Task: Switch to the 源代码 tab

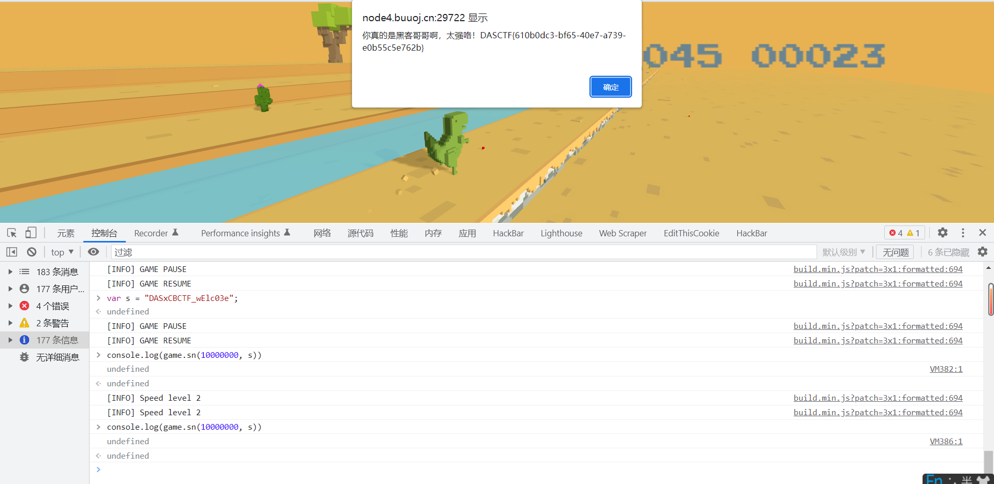Action: [360, 233]
